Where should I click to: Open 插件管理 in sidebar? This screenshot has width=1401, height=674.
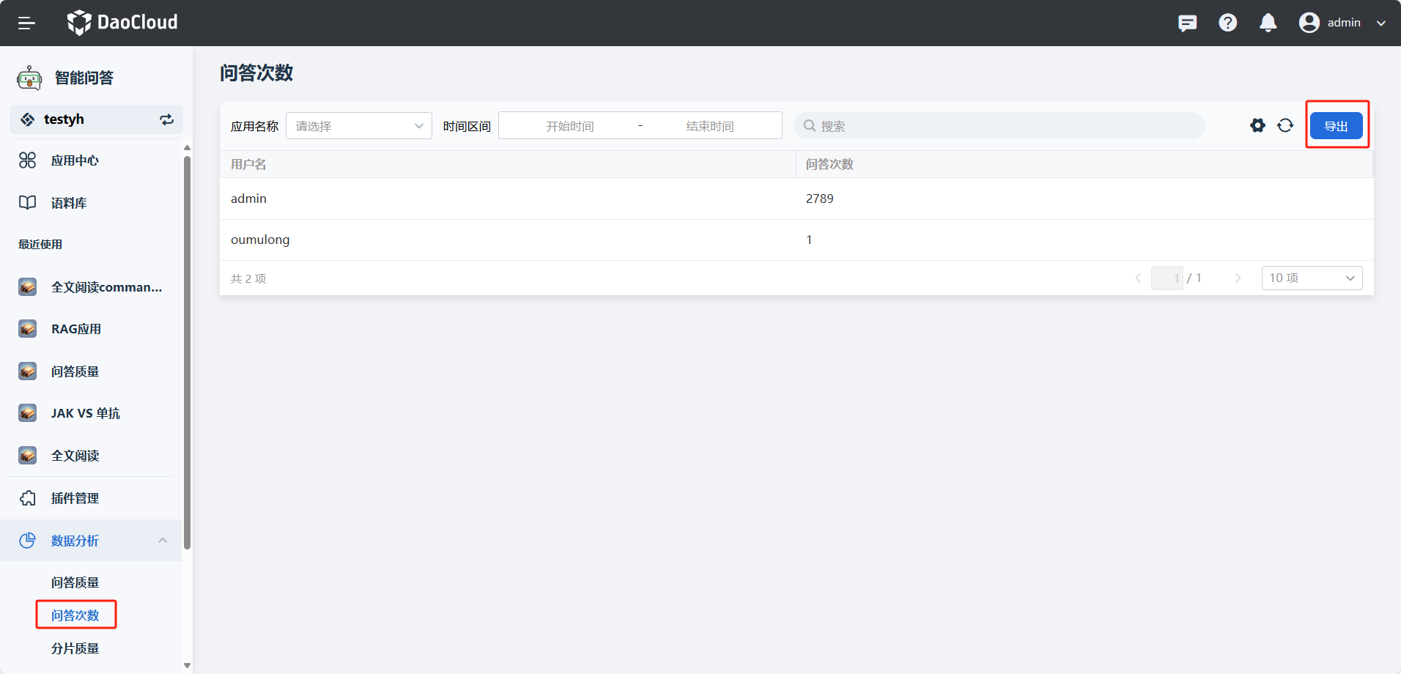pos(75,498)
